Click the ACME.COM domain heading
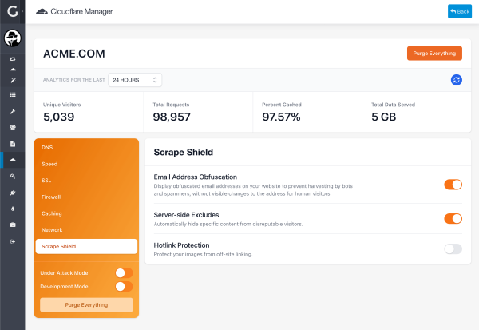 [x=74, y=54]
